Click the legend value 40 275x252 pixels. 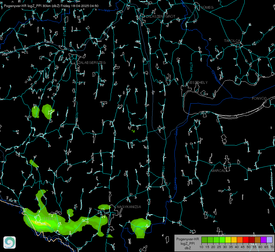[237, 247]
